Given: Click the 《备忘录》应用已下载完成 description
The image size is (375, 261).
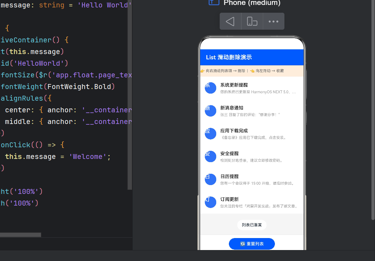Looking at the screenshot, I should tap(253, 138).
